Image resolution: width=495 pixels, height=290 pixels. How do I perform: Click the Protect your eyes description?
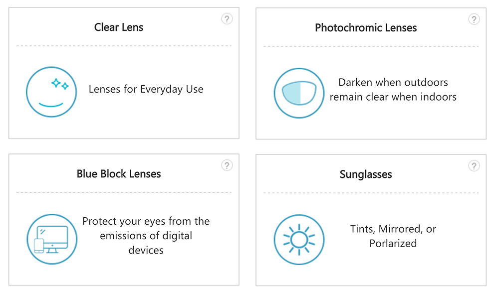point(146,236)
